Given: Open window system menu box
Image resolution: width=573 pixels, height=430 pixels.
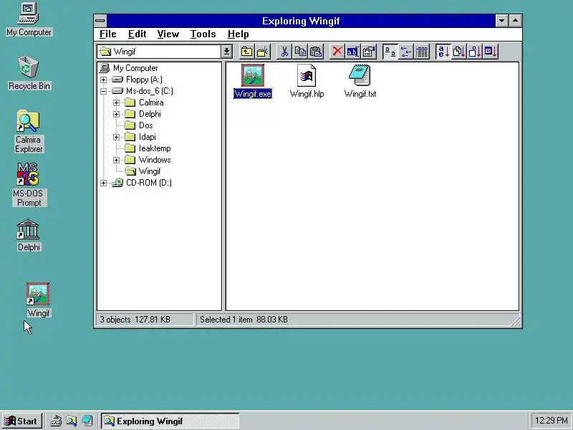Looking at the screenshot, I should point(100,21).
